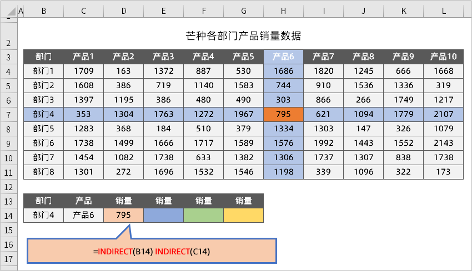Screen dimensions: 472x271
Task: Click the 产品6 lookup cell in row 14
Action: (x=83, y=215)
